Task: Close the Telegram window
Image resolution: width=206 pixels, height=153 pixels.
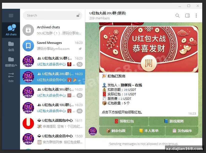Action: [x=197, y=6]
